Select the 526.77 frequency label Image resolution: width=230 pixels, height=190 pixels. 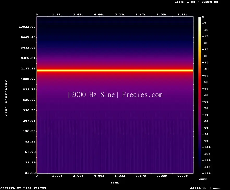[29, 100]
